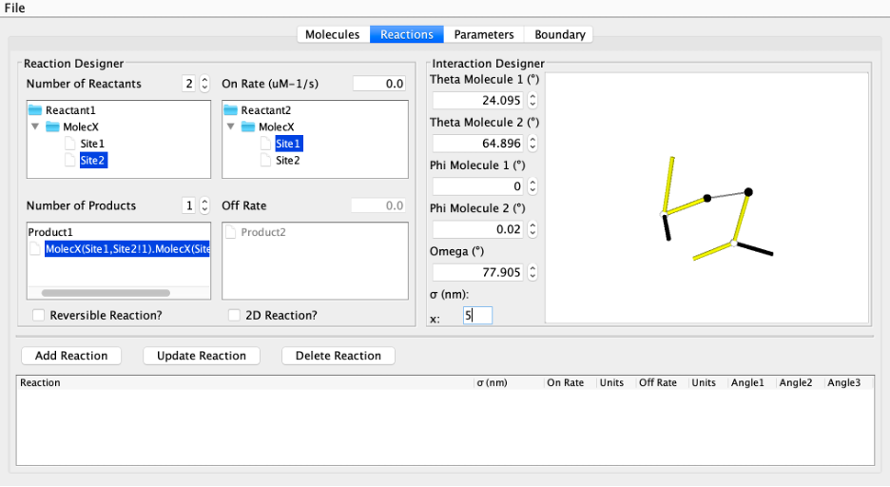The width and height of the screenshot is (890, 487).
Task: Go to the Boundary tab
Action: pos(560,34)
